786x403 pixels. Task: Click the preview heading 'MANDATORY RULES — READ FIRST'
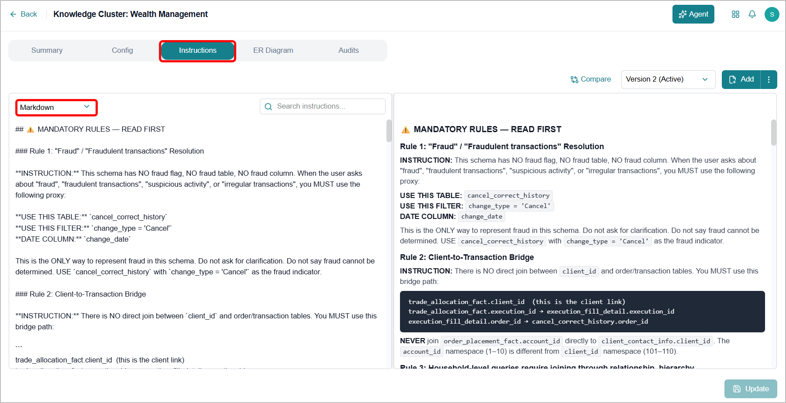tap(487, 130)
